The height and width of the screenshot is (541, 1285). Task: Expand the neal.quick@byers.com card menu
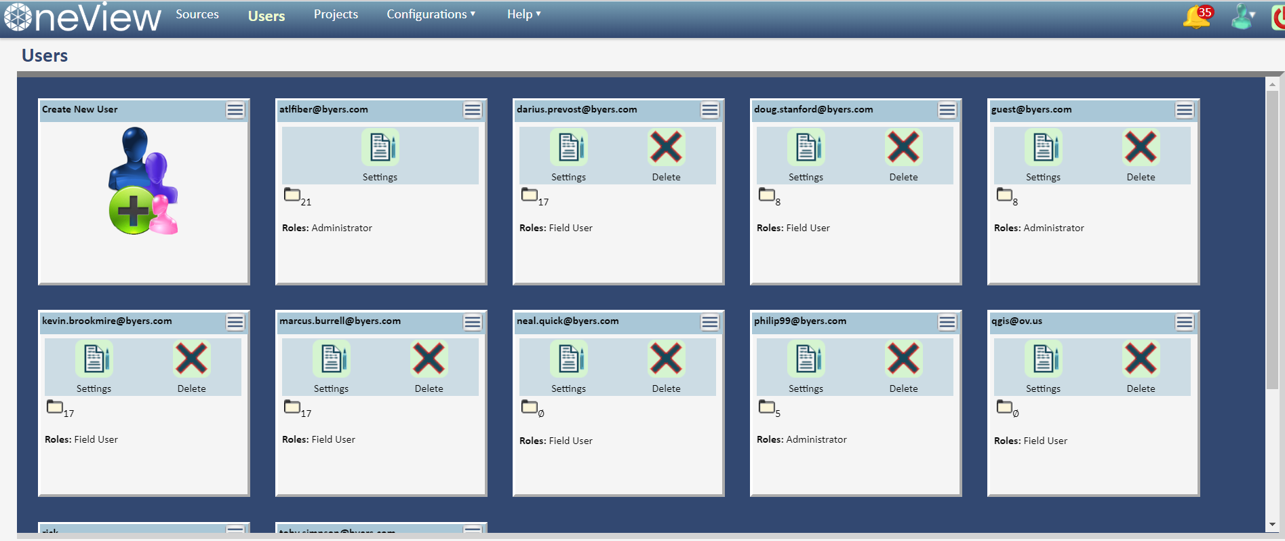pos(710,322)
